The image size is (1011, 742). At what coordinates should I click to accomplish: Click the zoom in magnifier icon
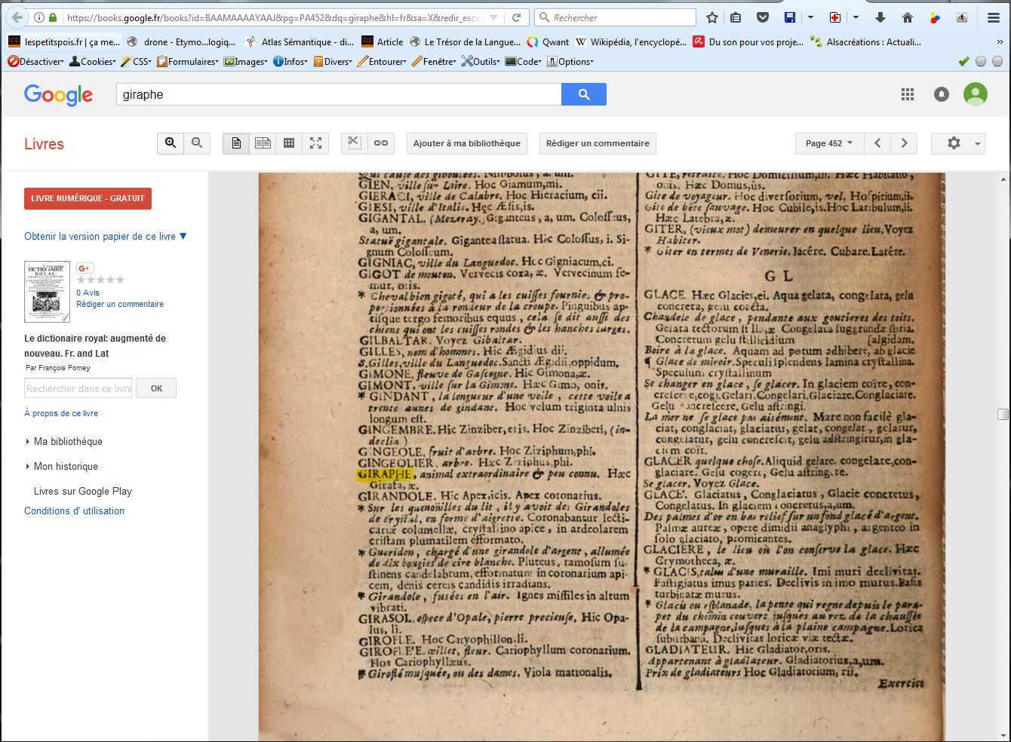click(171, 143)
